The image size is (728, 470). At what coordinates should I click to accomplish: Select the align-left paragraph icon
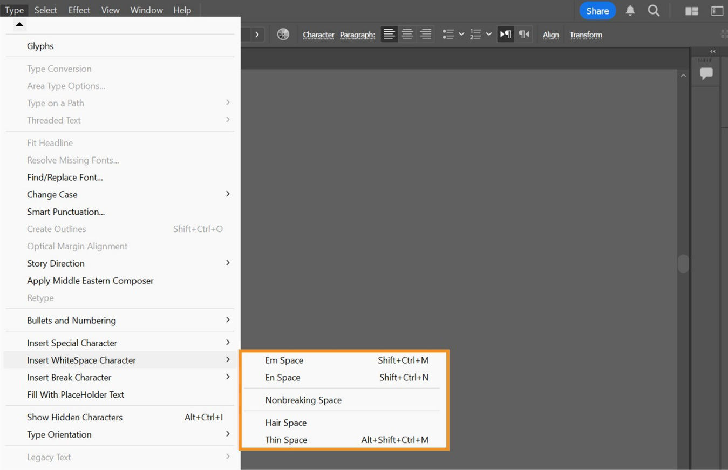389,34
